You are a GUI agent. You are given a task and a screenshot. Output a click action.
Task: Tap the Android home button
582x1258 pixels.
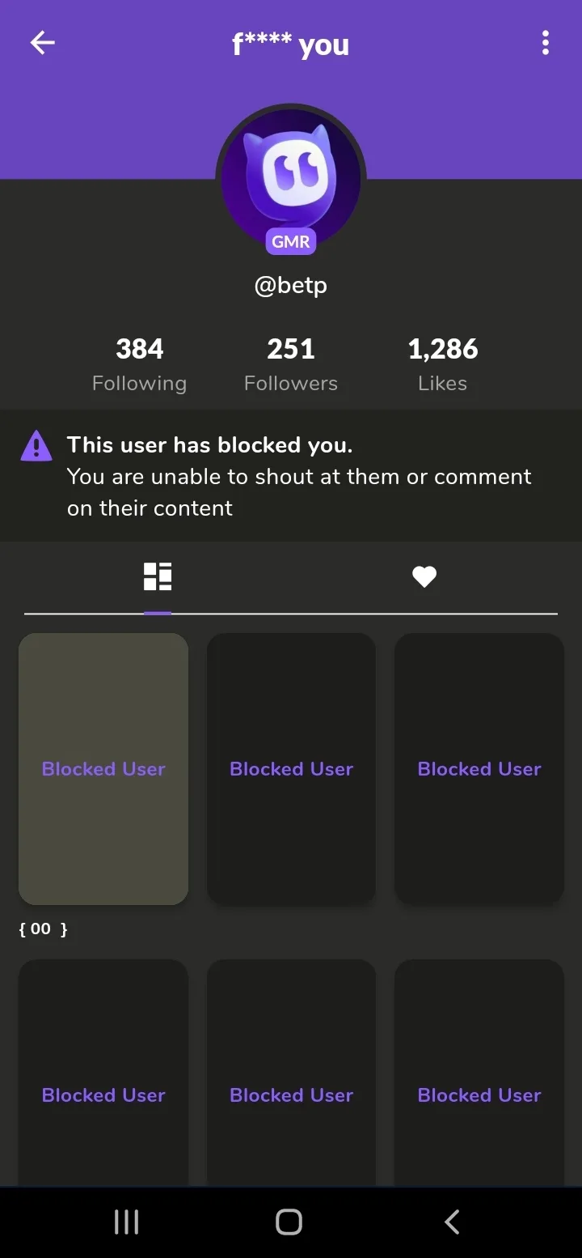[x=289, y=1222]
